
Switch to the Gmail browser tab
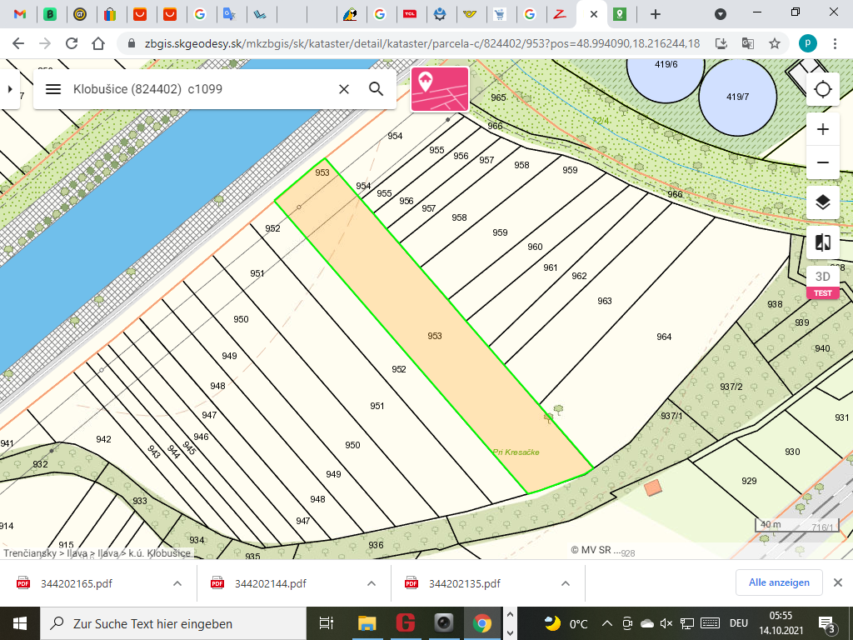[x=20, y=14]
